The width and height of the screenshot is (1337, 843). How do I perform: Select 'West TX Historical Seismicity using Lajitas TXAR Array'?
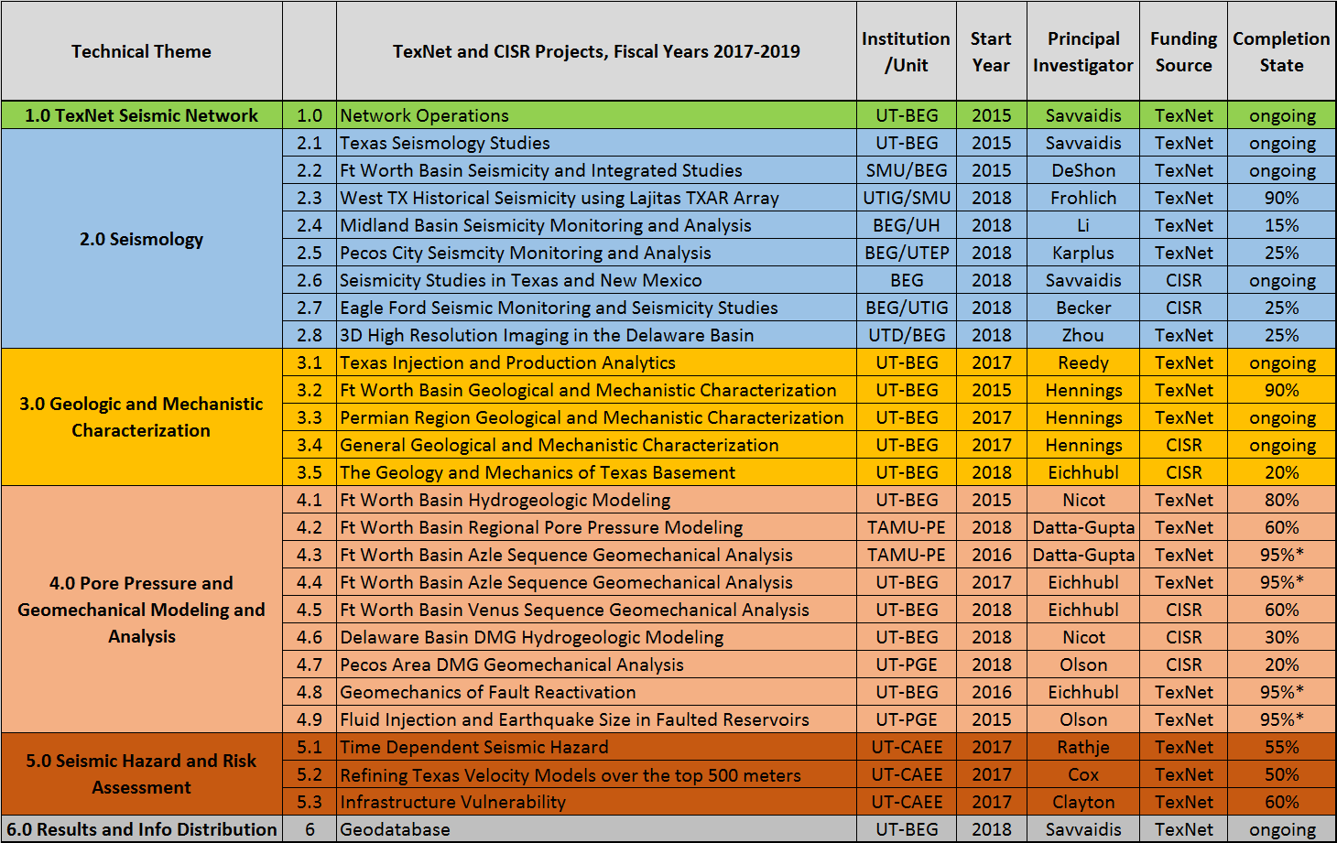[x=596, y=198]
